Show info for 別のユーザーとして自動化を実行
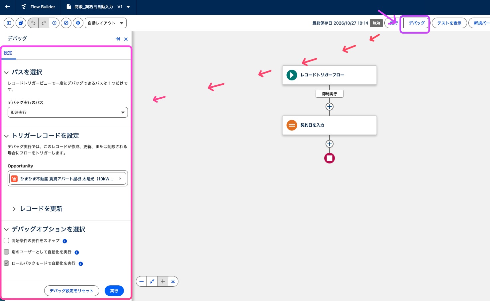The image size is (490, 301). point(77,252)
